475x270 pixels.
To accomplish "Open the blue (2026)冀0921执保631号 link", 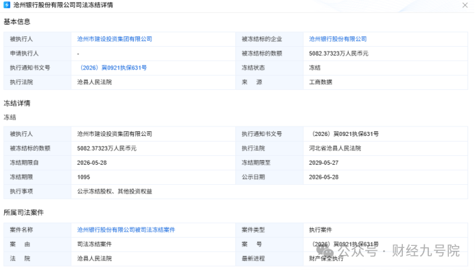I will [x=113, y=68].
